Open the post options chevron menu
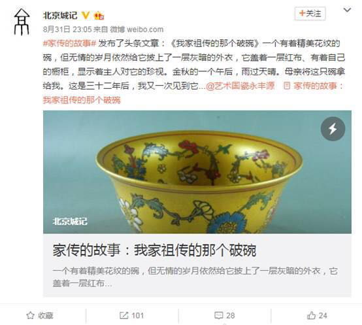Viewport: 362px width, 325px height. tap(347, 10)
